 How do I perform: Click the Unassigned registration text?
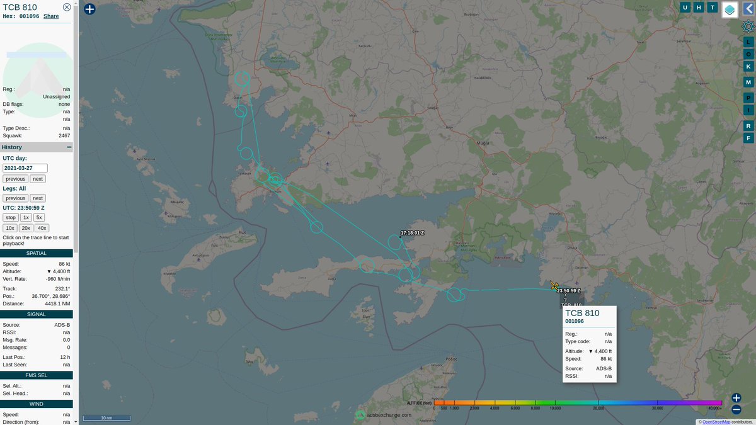click(x=56, y=97)
